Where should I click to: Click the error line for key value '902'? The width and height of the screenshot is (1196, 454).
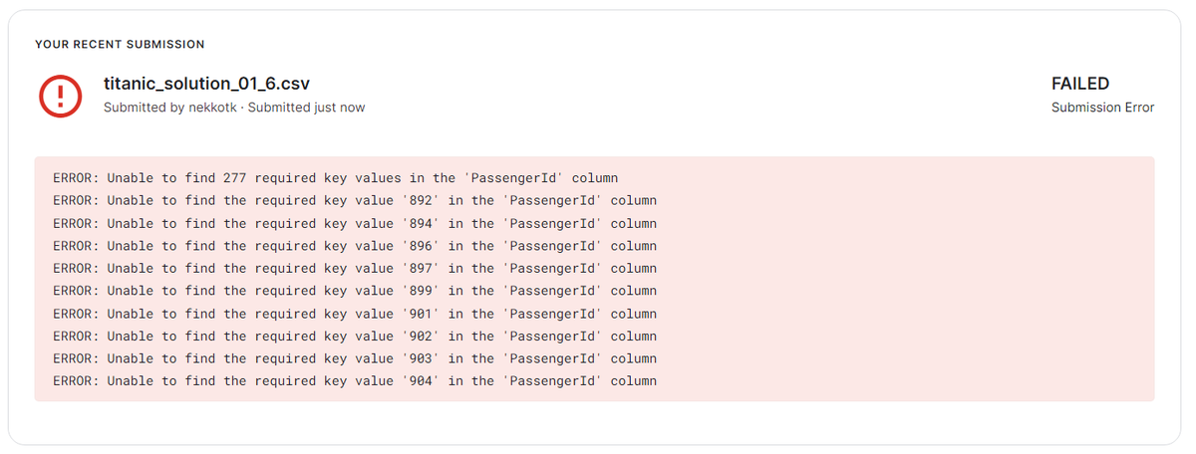click(x=355, y=337)
